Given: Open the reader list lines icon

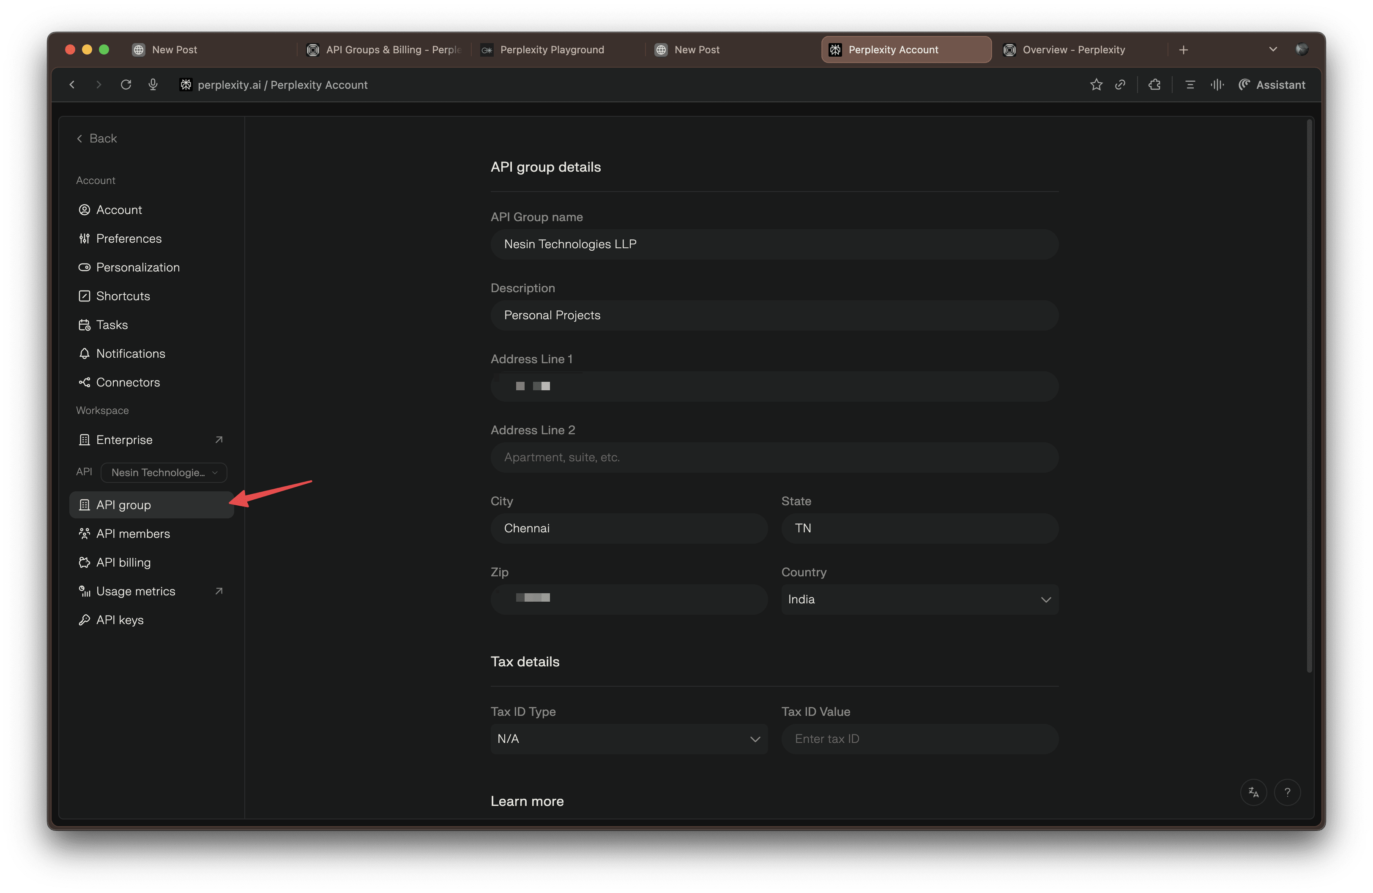Looking at the screenshot, I should coord(1190,85).
